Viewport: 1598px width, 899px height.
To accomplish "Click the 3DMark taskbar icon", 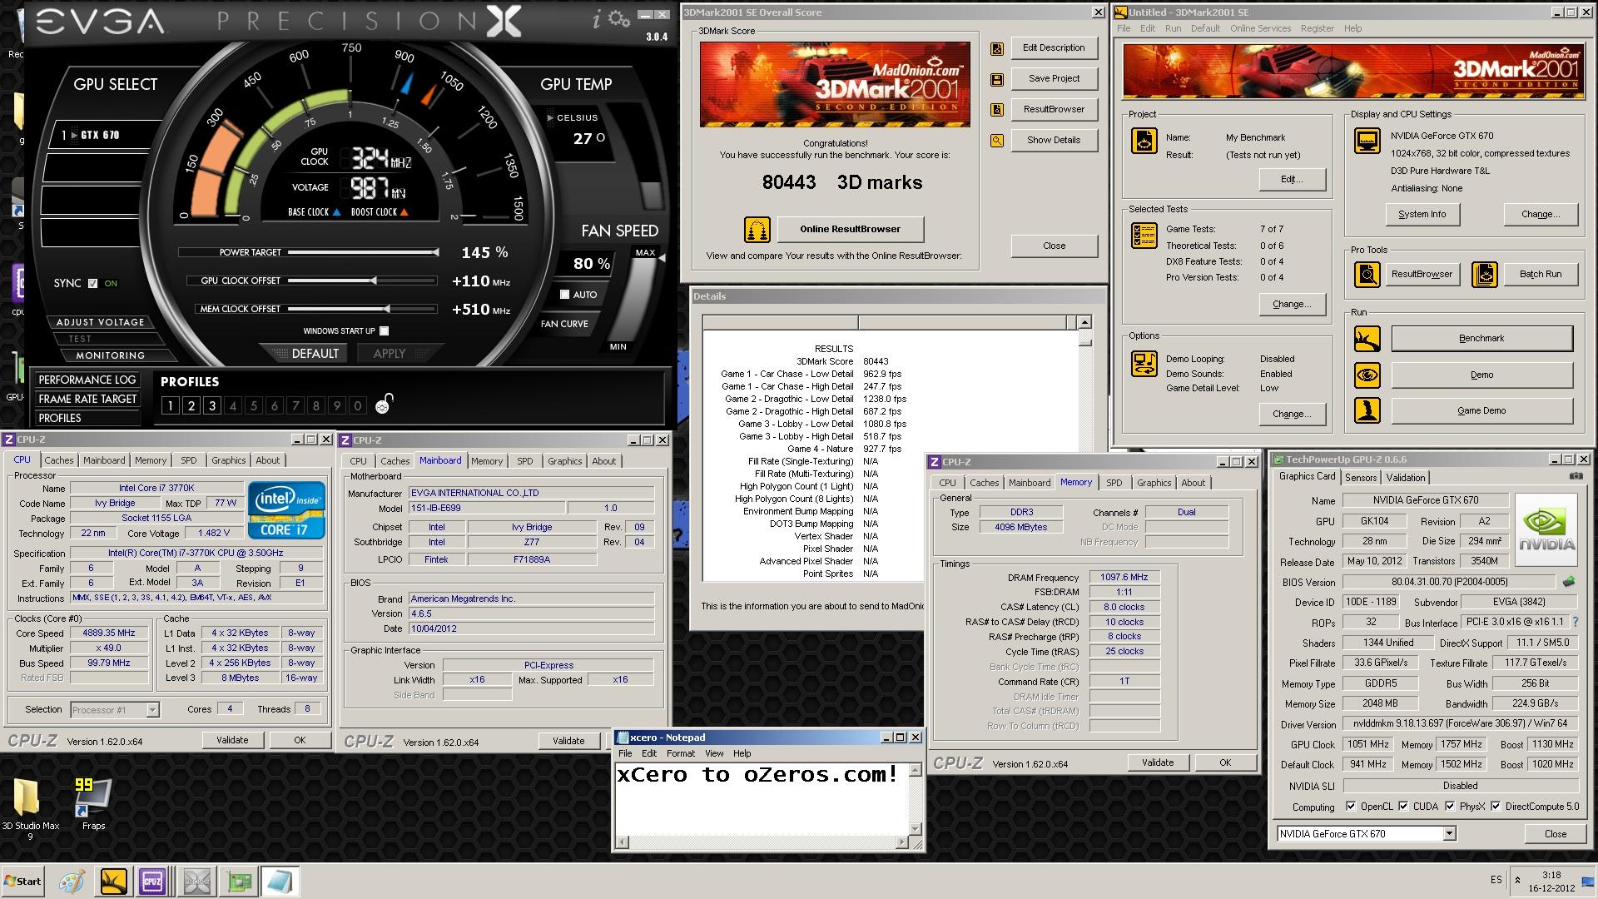I will pos(113,882).
